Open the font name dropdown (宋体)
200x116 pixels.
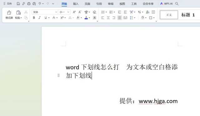45,12
